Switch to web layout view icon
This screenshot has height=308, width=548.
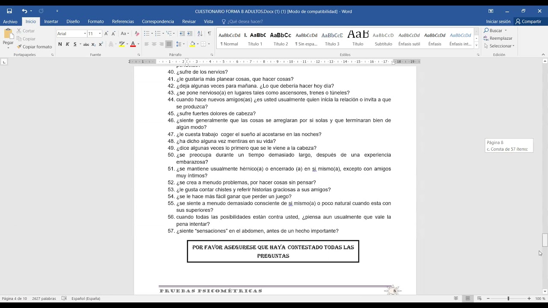click(x=479, y=298)
